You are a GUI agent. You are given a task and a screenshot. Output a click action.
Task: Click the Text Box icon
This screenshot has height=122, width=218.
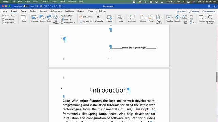[169, 17]
